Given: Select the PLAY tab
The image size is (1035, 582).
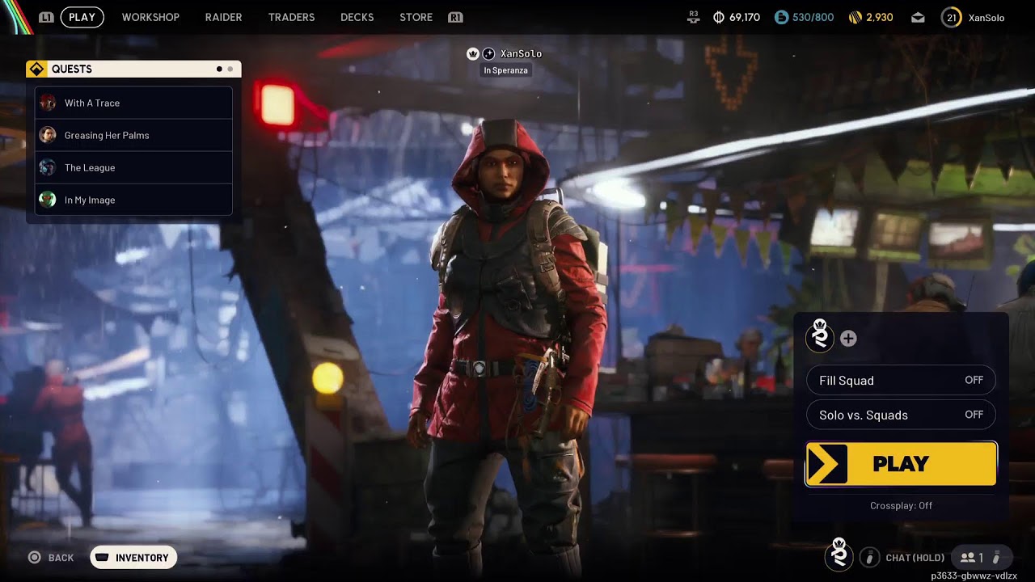Looking at the screenshot, I should tap(82, 17).
